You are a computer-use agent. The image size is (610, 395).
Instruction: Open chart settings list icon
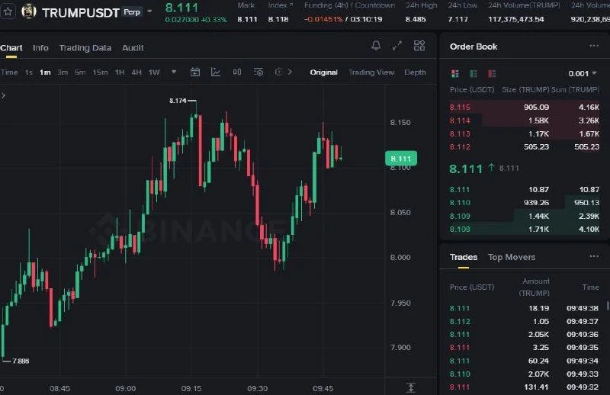pyautogui.click(x=258, y=72)
